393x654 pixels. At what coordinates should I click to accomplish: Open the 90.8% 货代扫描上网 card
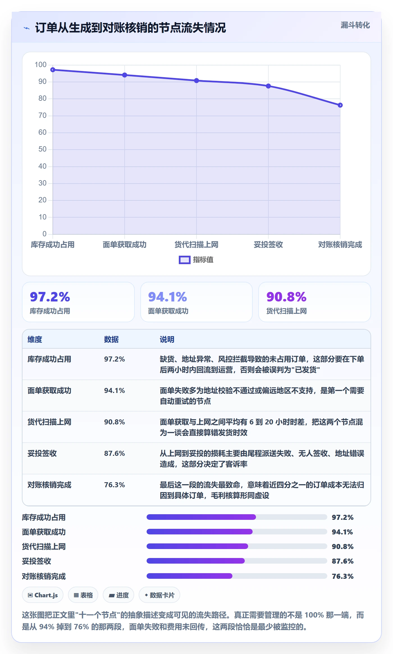(x=314, y=302)
